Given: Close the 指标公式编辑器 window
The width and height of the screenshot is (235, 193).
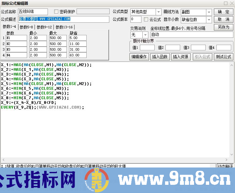Looking at the screenshot, I should pyautogui.click(x=232, y=3).
